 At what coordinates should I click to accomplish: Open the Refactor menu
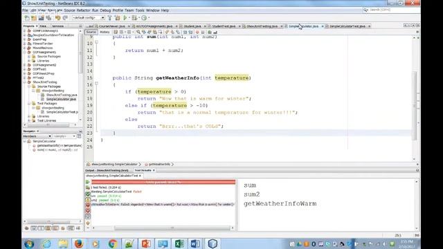83,10
